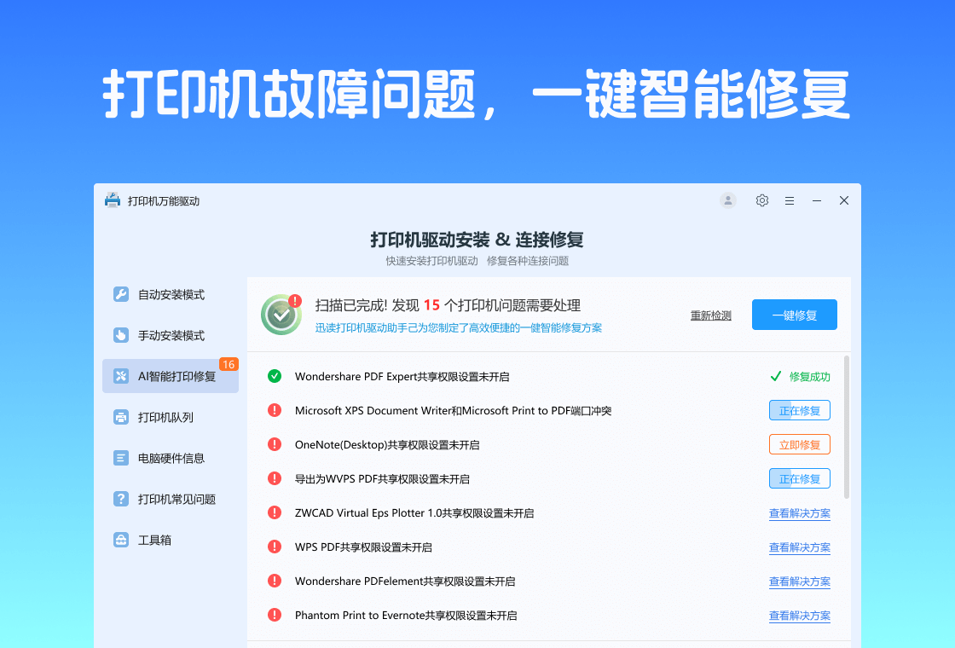Open settings via gear icon
Image resolution: width=955 pixels, height=648 pixels.
762,200
